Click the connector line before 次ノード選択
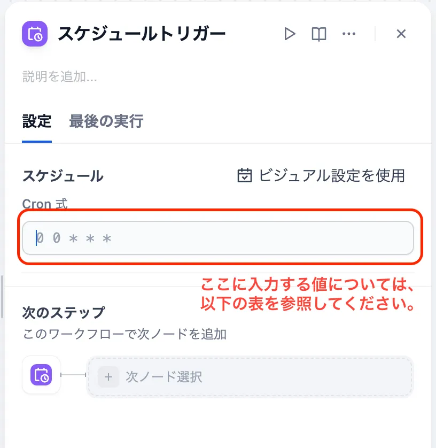Image resolution: width=436 pixels, height=448 pixels. [74, 375]
